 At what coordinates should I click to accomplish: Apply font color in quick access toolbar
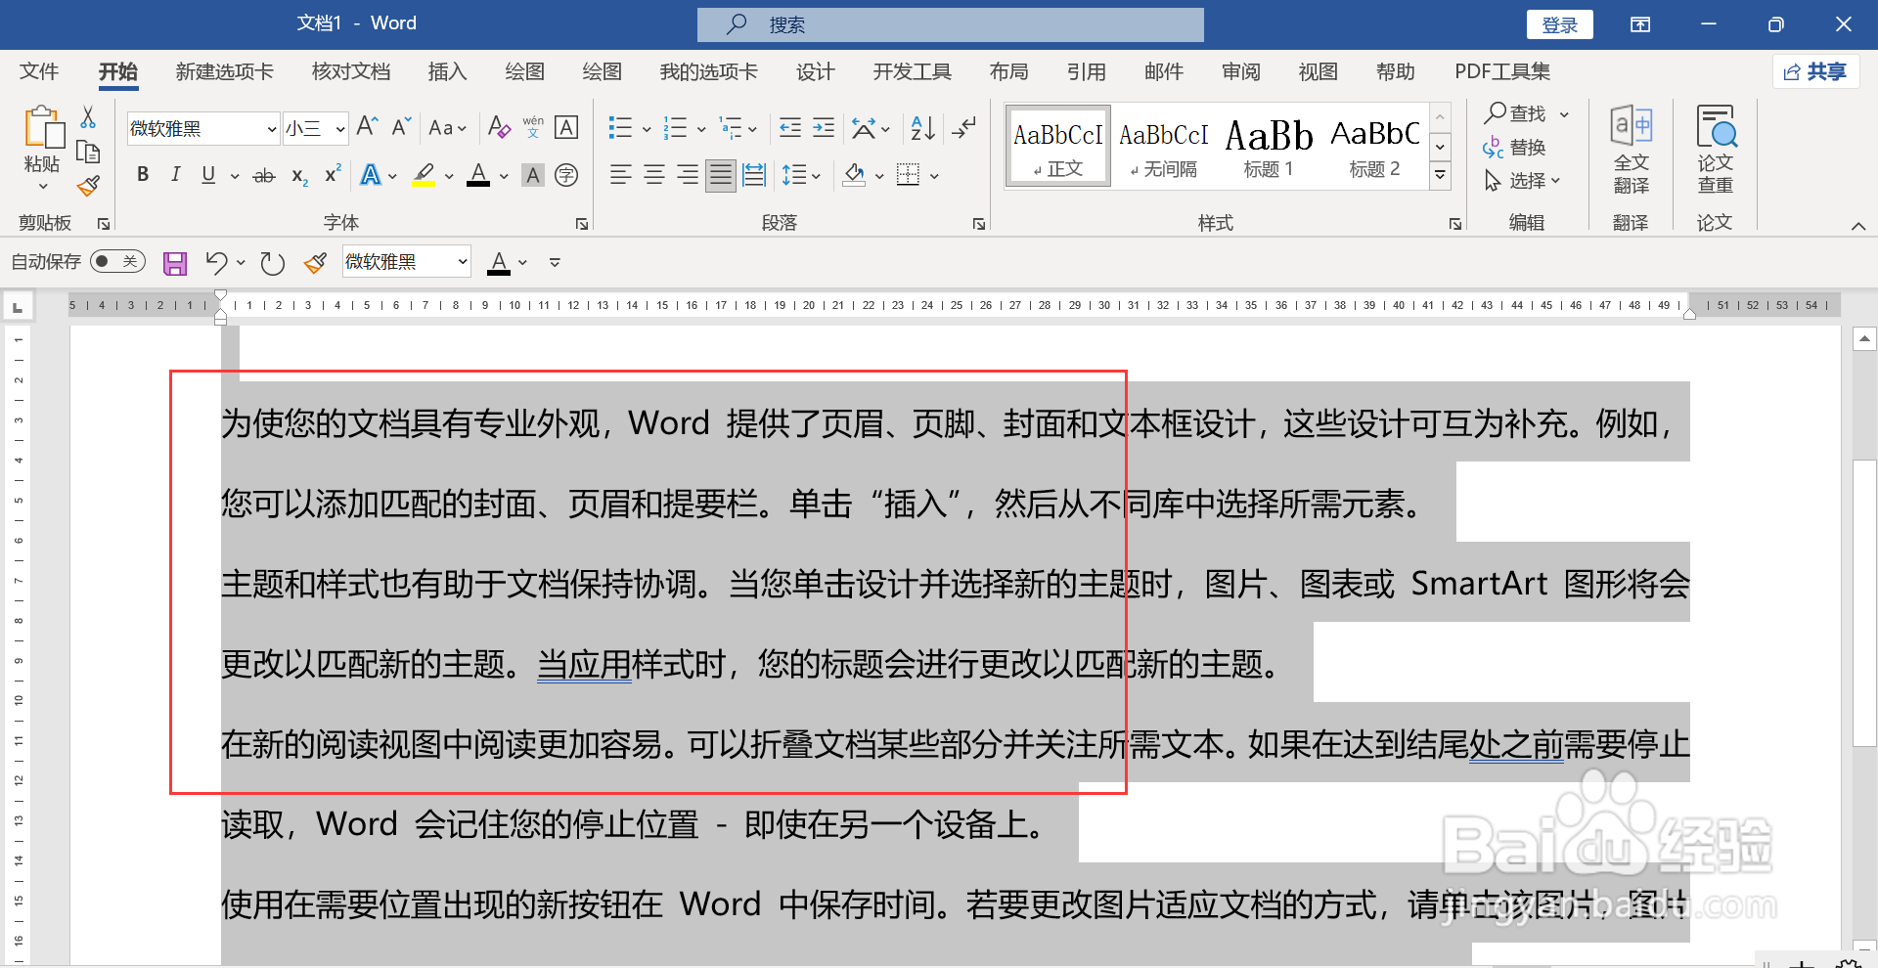(499, 262)
